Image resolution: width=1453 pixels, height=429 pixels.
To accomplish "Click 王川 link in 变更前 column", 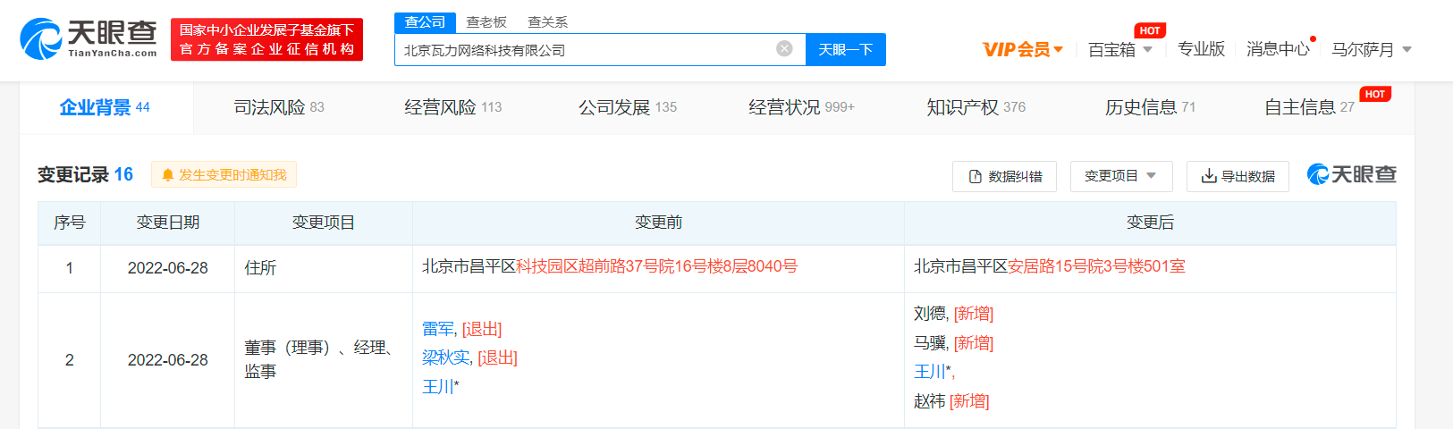I will (437, 387).
